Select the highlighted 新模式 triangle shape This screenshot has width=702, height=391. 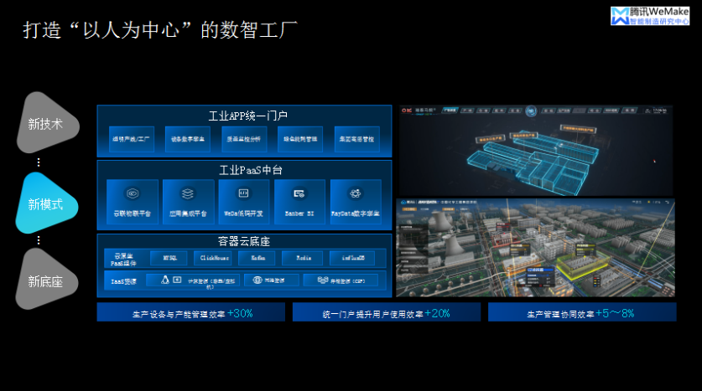[x=47, y=203]
